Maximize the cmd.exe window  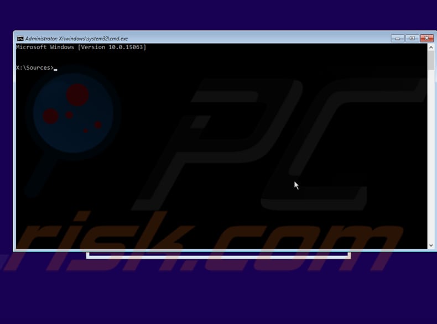[412, 38]
